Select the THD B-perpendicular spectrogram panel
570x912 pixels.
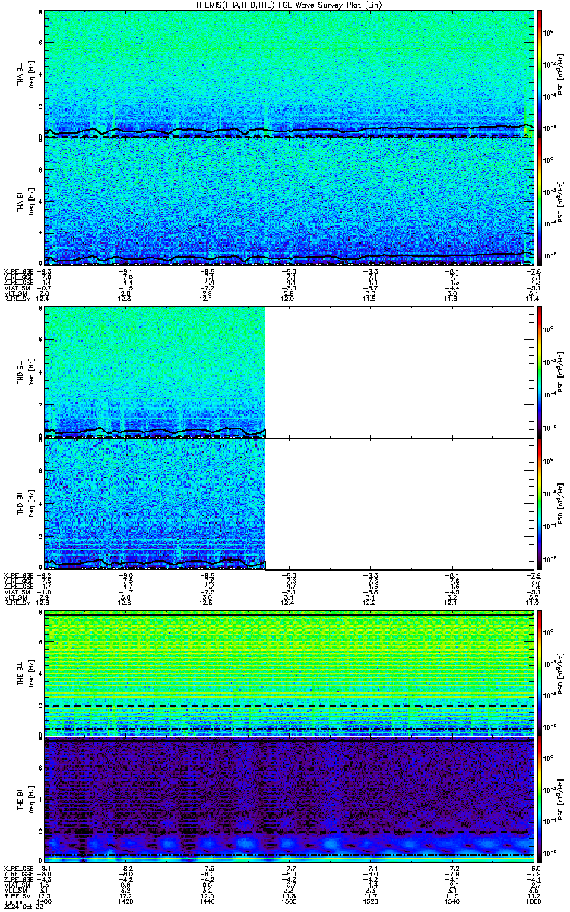pos(290,372)
